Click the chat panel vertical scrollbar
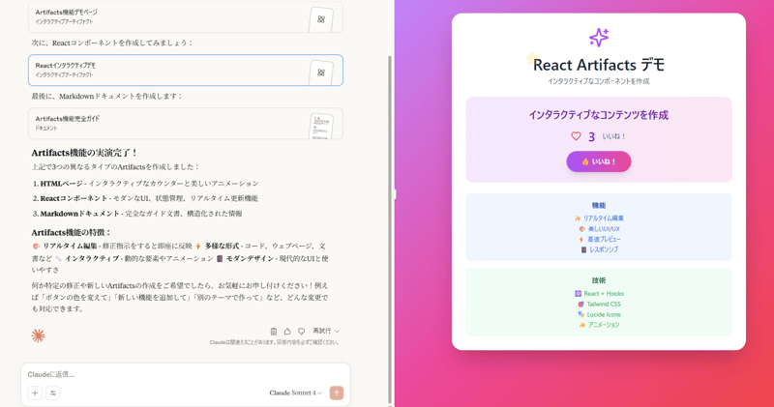Screen dimensions: 774x407 [391, 227]
